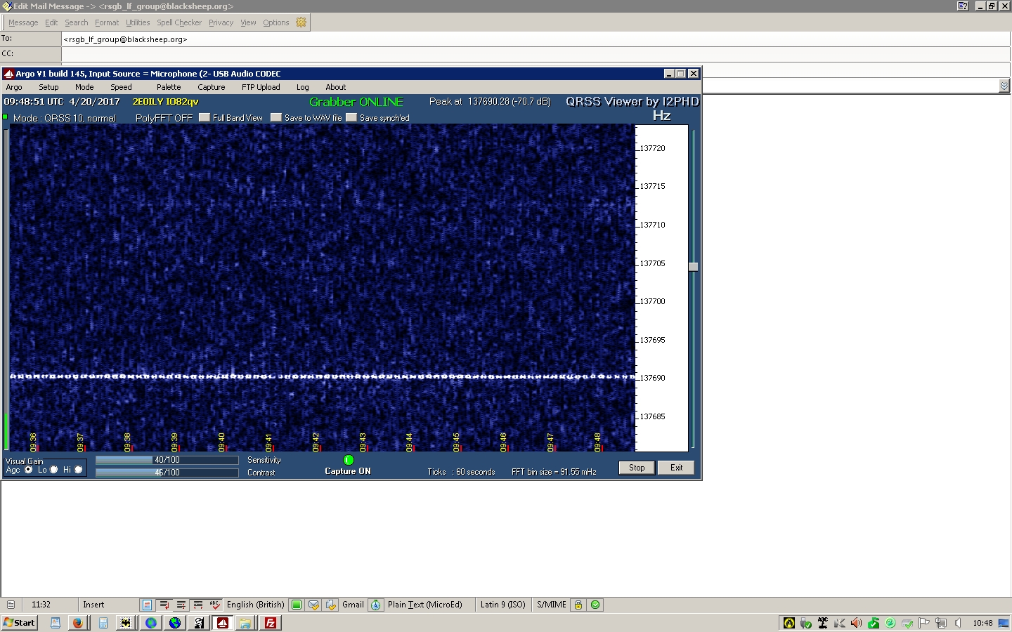Click the envelope with checkmark status icon
The width and height of the screenshot is (1012, 632).
[313, 605]
